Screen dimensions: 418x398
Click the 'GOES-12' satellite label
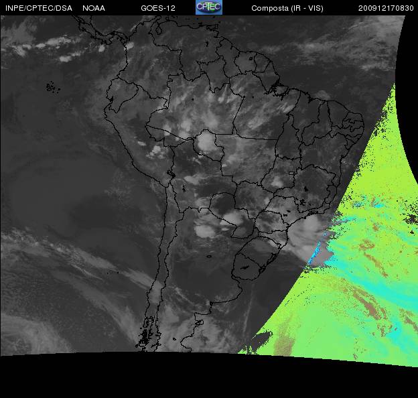(x=158, y=8)
